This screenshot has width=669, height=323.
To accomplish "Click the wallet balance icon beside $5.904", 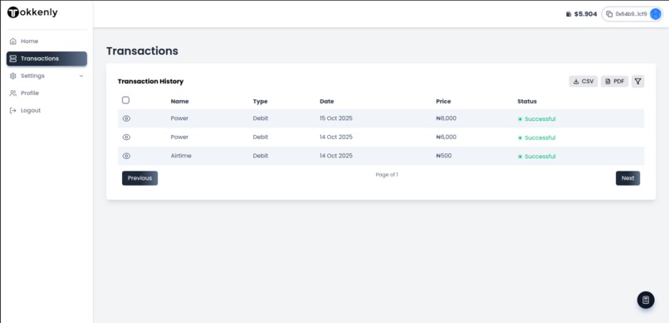I will 569,14.
